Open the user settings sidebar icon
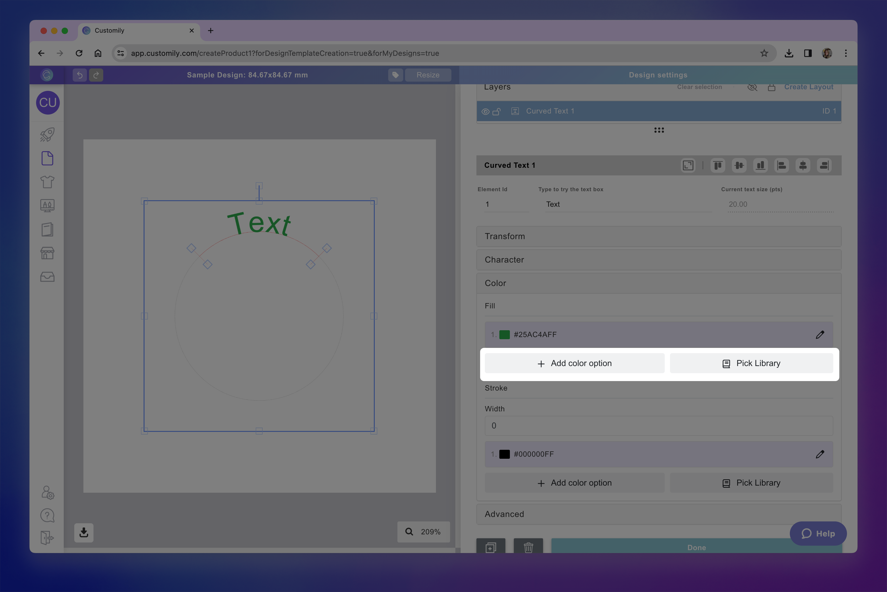 [x=48, y=492]
